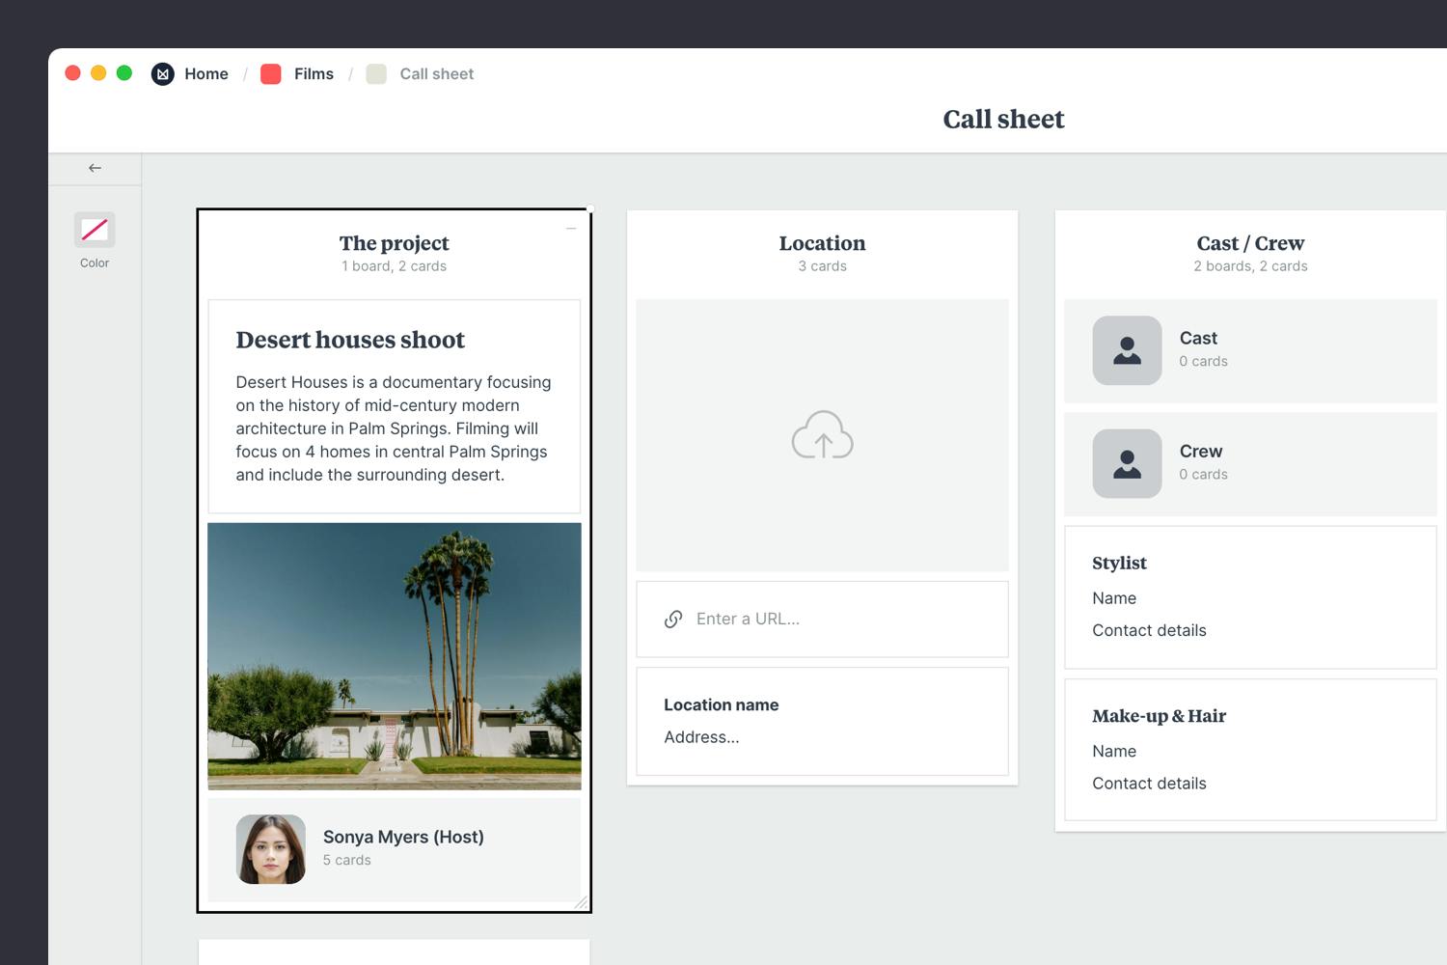Click the Desert houses shoot heading
This screenshot has height=965, width=1447.
point(350,340)
